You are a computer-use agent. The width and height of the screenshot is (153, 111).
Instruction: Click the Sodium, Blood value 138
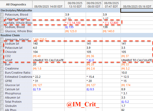point(105,27)
